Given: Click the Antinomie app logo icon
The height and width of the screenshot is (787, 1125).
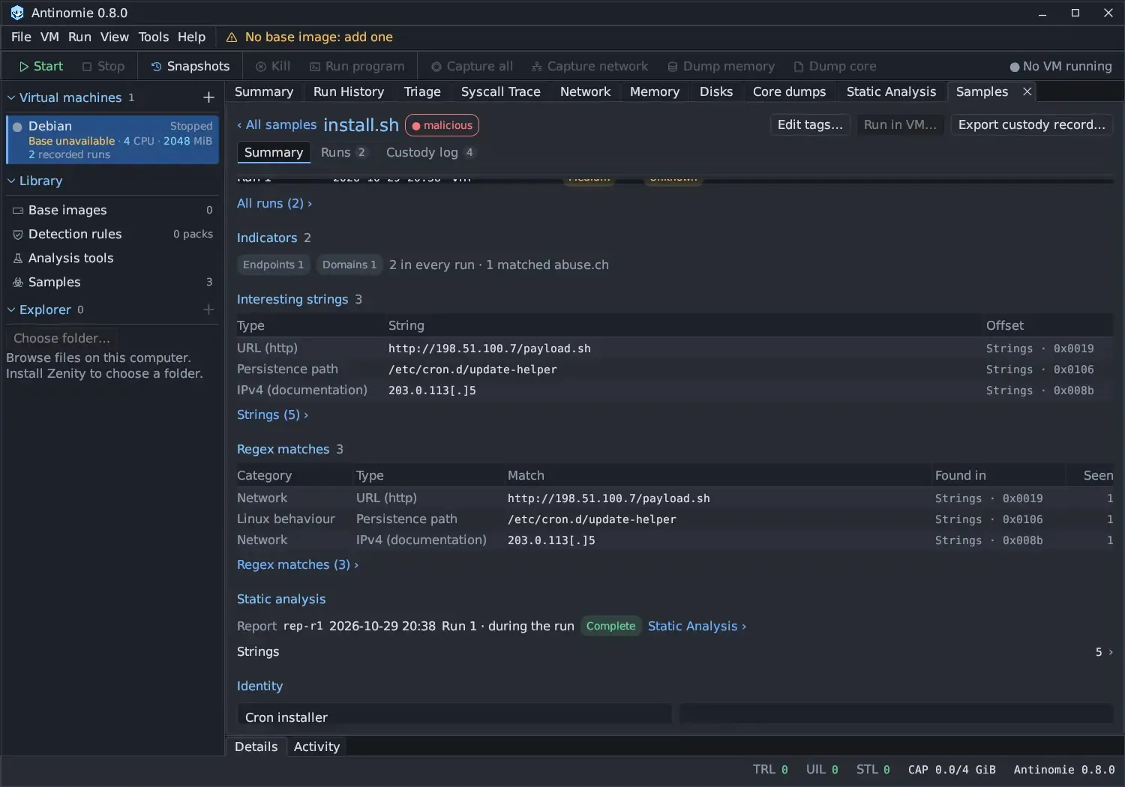Looking at the screenshot, I should tap(16, 13).
